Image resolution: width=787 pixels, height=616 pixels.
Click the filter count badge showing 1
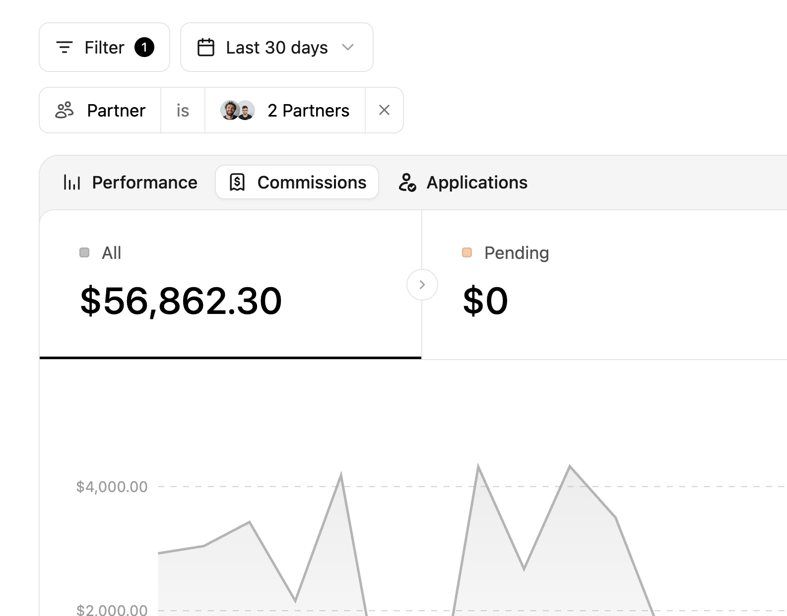tap(144, 48)
